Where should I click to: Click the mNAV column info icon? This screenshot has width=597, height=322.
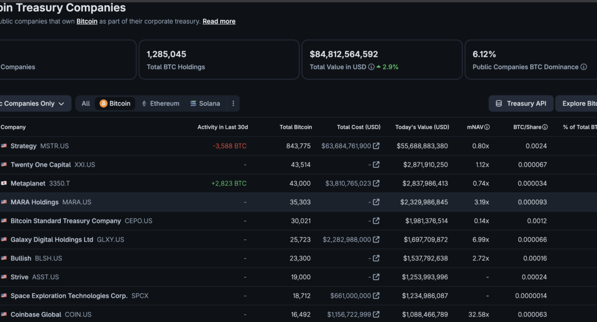pyautogui.click(x=487, y=127)
